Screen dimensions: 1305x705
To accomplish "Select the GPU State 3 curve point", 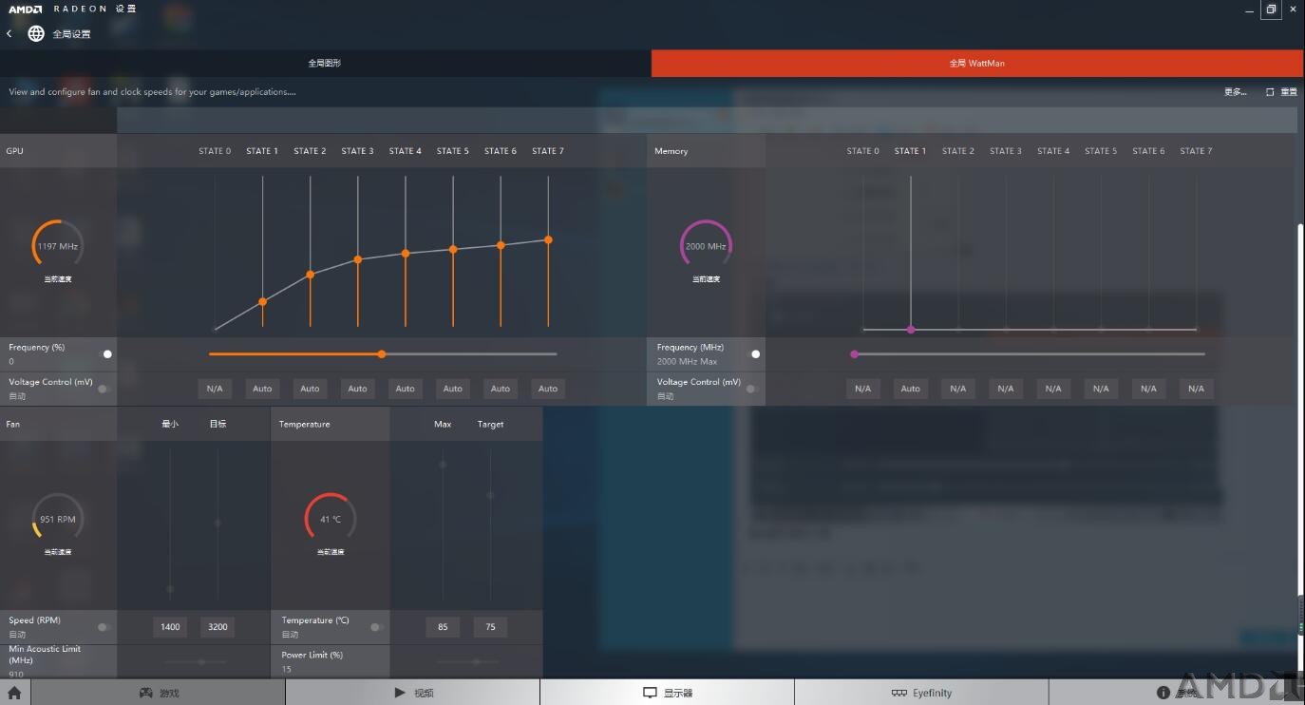I will (x=358, y=258).
